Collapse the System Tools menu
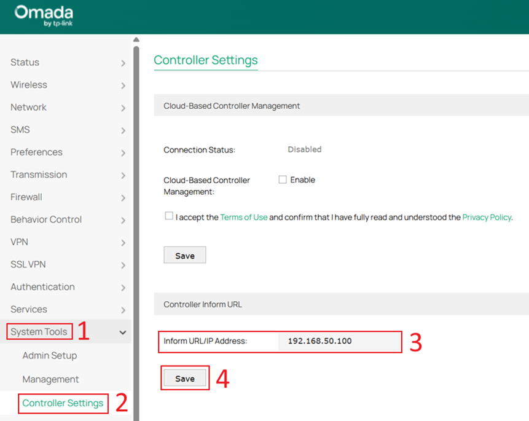 point(39,331)
